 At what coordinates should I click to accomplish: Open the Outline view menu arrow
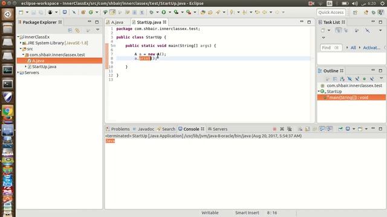coord(381,78)
